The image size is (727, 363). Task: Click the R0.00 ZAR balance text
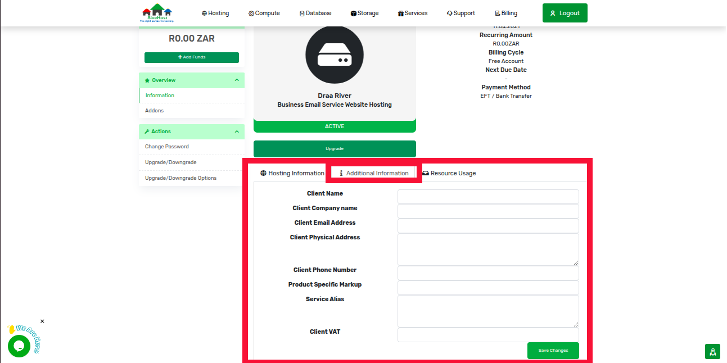click(192, 39)
